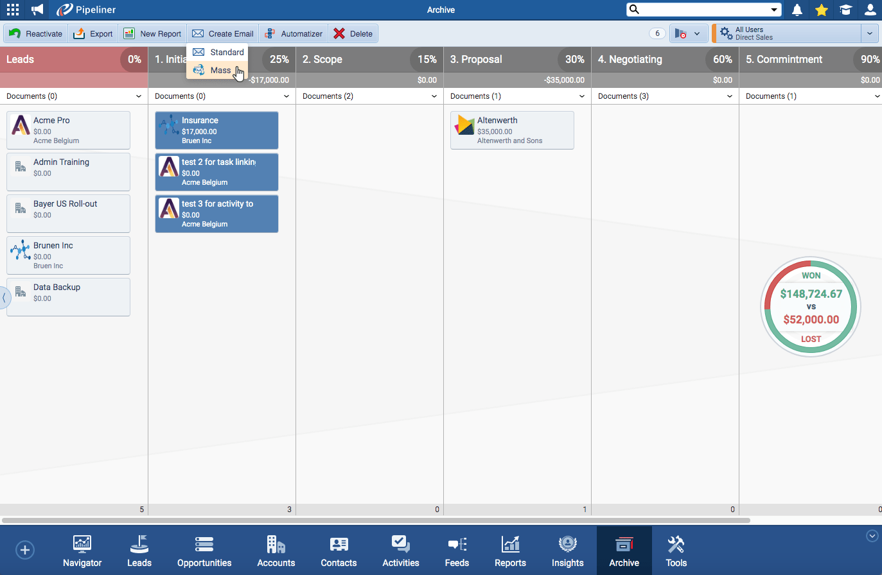Click the Reactivate button

[x=36, y=34]
